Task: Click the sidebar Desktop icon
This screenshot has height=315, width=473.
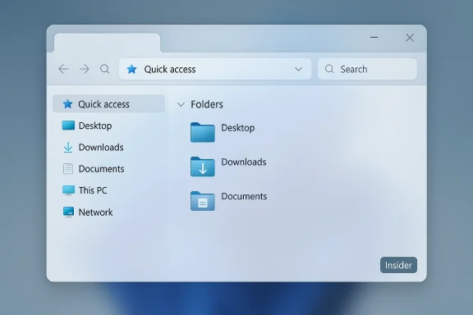Action: coord(68,126)
